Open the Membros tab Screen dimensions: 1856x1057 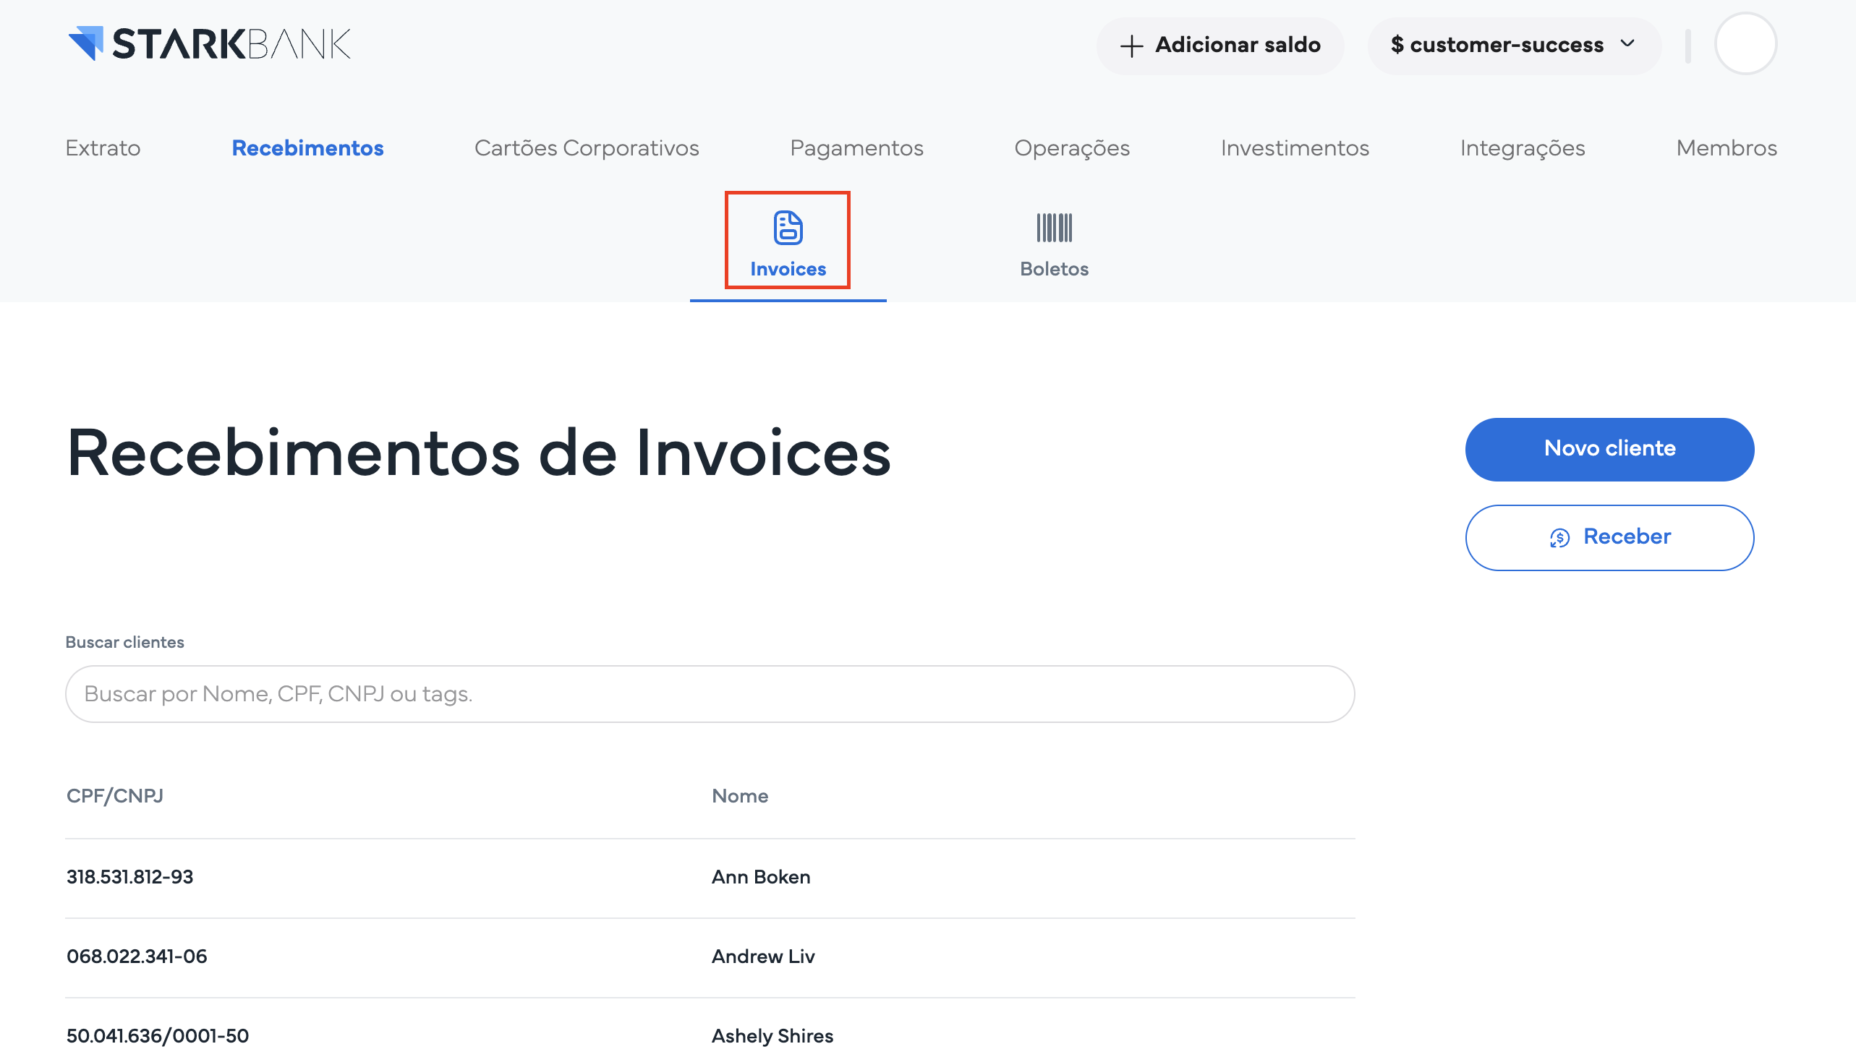pos(1727,148)
